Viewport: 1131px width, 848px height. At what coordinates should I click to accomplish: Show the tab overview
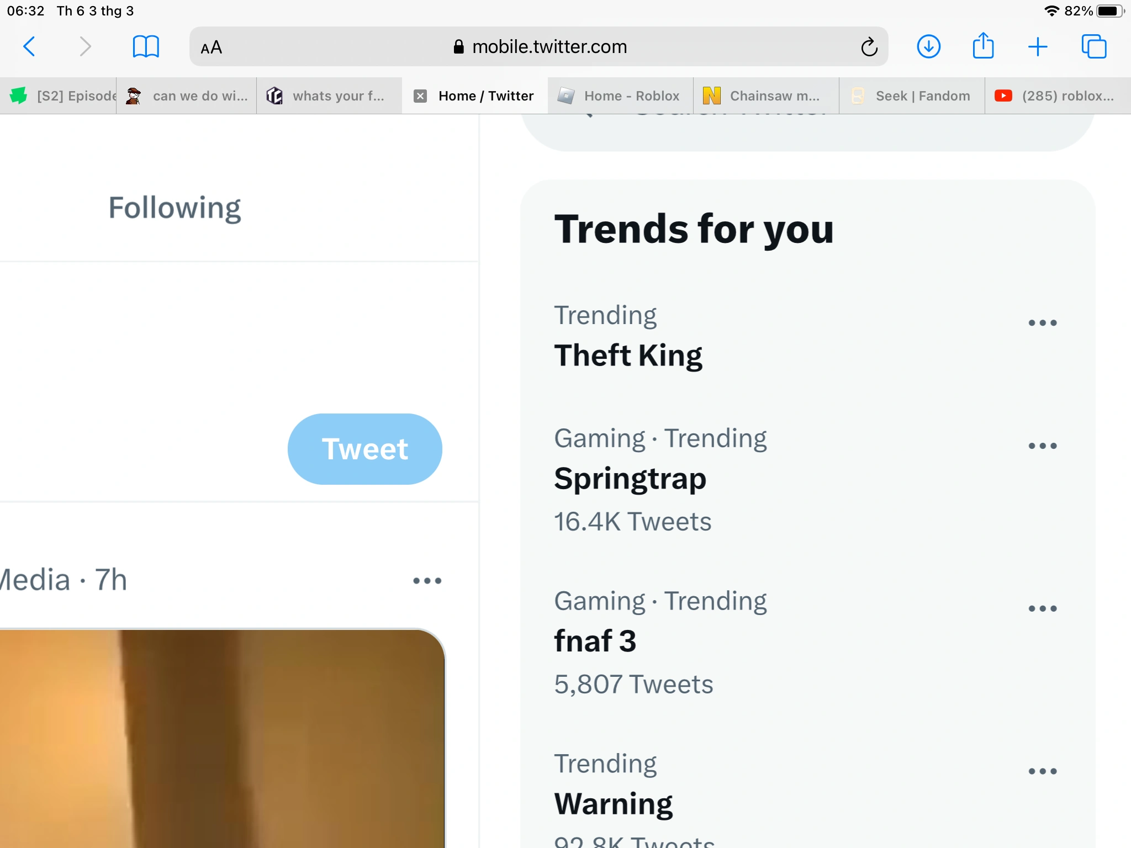point(1093,46)
